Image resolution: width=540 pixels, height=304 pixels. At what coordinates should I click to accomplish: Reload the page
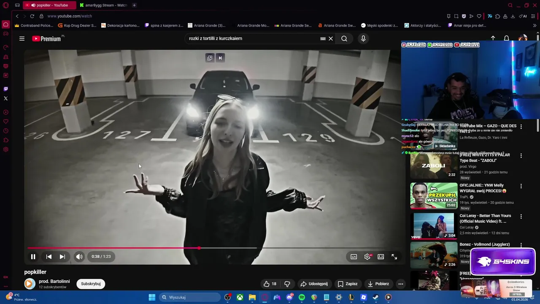pyautogui.click(x=32, y=16)
